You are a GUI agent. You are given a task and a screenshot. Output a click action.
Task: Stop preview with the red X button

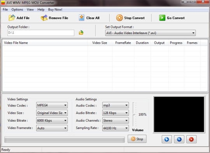point(191,139)
